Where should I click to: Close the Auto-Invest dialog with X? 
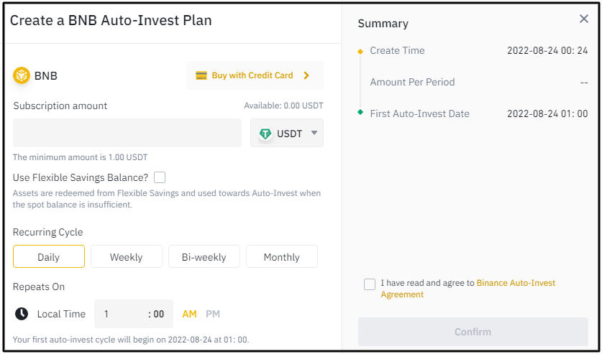584,19
